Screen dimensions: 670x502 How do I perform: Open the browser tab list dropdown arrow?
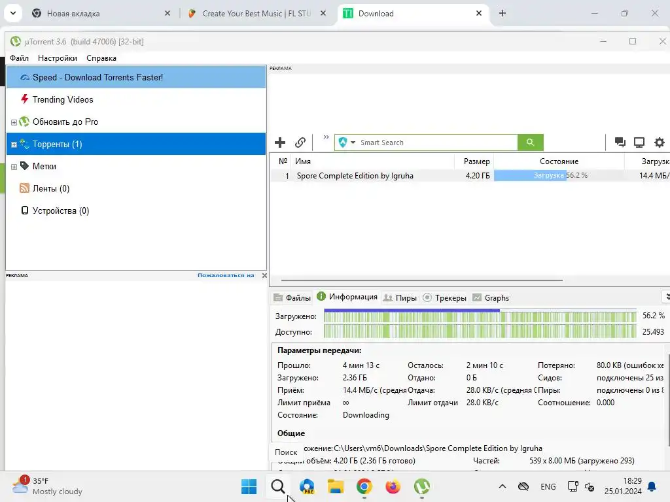click(x=13, y=13)
